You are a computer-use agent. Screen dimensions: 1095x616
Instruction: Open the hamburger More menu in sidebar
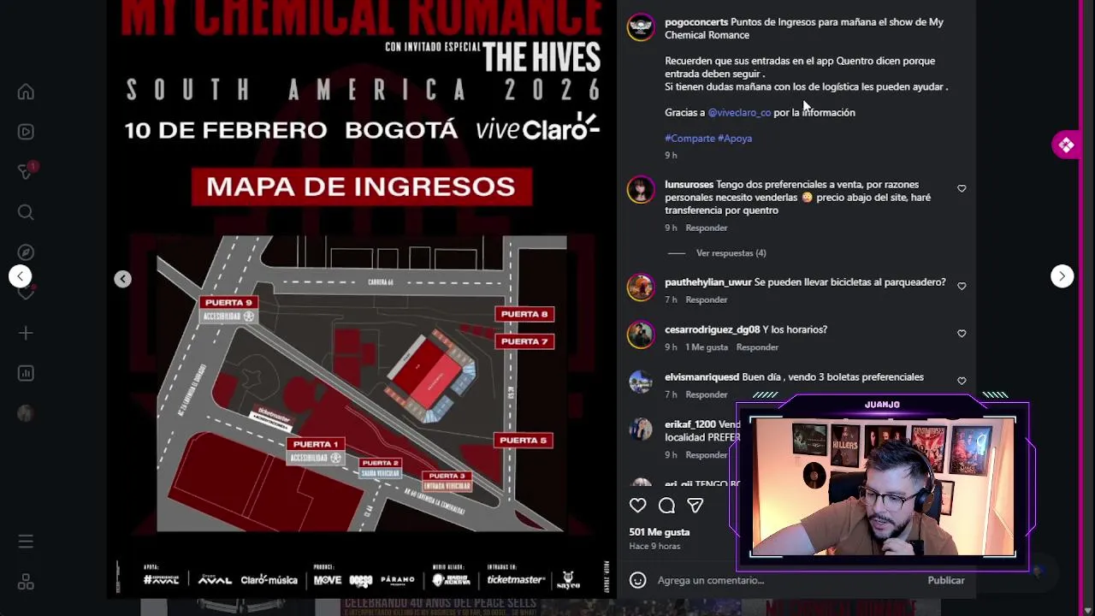tap(26, 542)
